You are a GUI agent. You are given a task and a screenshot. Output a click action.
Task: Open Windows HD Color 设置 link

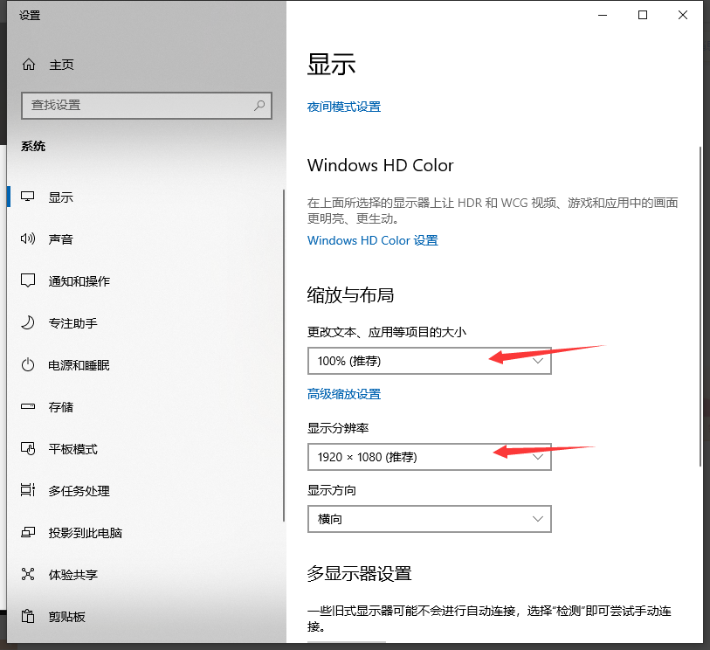pos(372,240)
